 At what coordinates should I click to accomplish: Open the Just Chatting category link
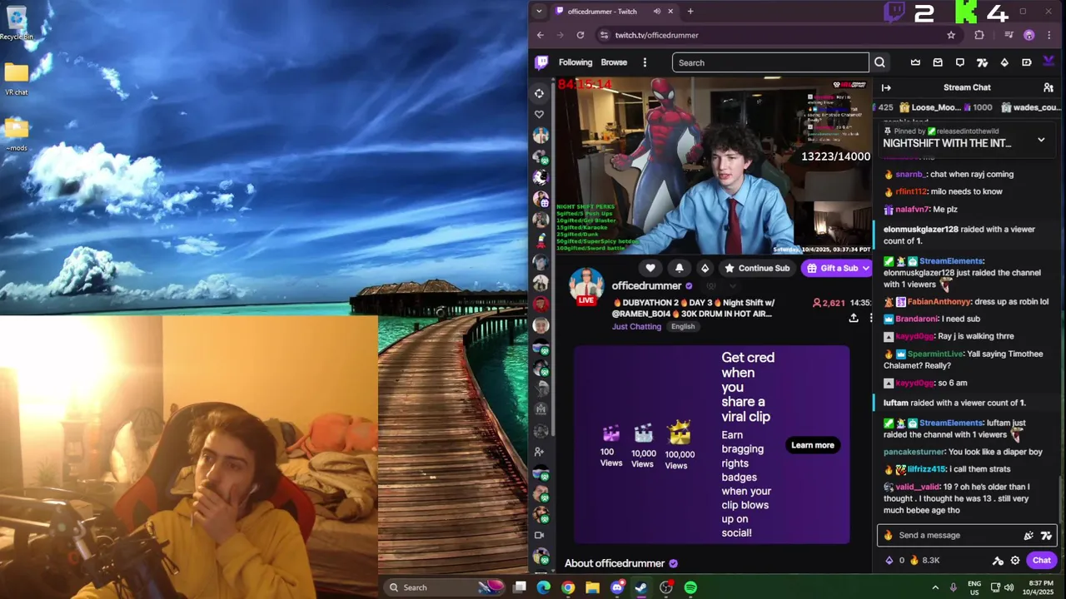pyautogui.click(x=636, y=326)
